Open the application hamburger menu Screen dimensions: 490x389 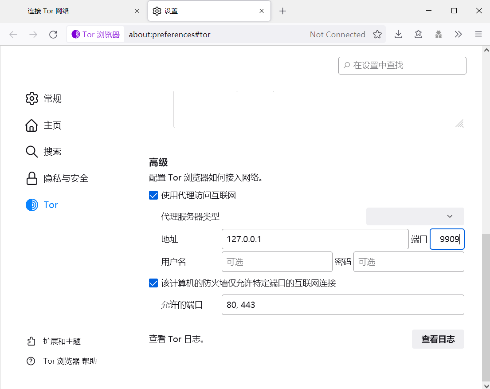click(x=478, y=35)
